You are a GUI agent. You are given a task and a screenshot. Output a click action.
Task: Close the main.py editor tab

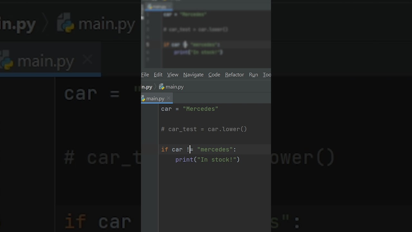(168, 98)
